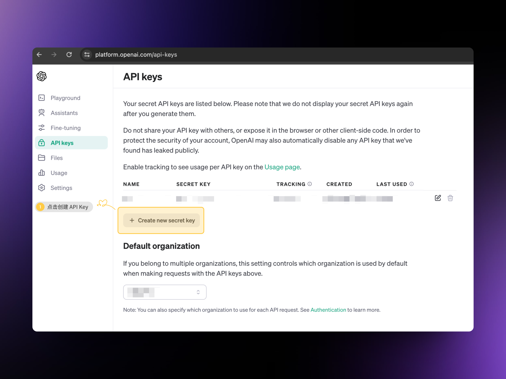This screenshot has width=506, height=379.
Task: Follow the Usage page link
Action: click(282, 167)
